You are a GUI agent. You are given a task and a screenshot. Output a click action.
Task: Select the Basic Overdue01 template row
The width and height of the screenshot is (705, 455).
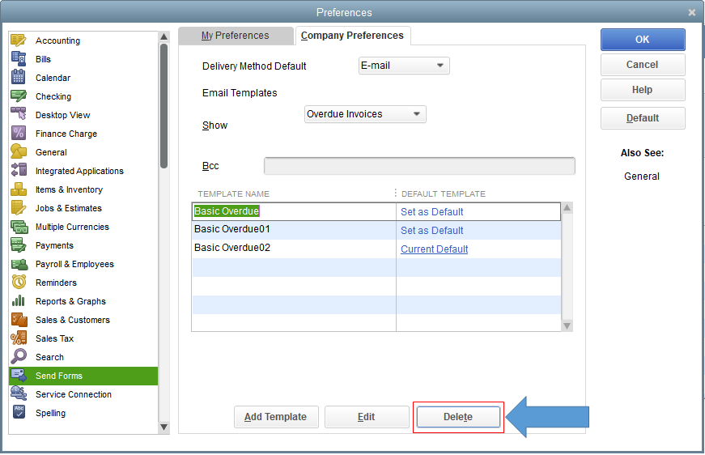point(376,230)
